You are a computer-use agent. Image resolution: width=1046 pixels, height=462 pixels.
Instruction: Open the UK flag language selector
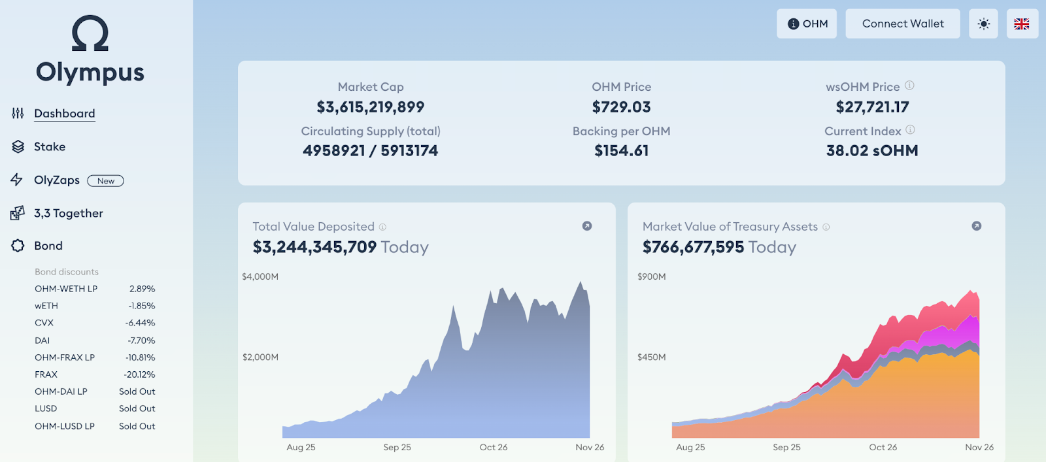tap(1022, 24)
